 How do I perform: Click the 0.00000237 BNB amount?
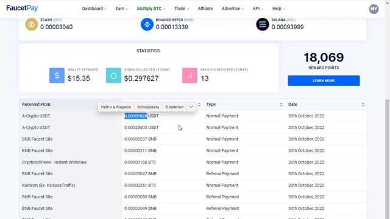tap(141, 139)
